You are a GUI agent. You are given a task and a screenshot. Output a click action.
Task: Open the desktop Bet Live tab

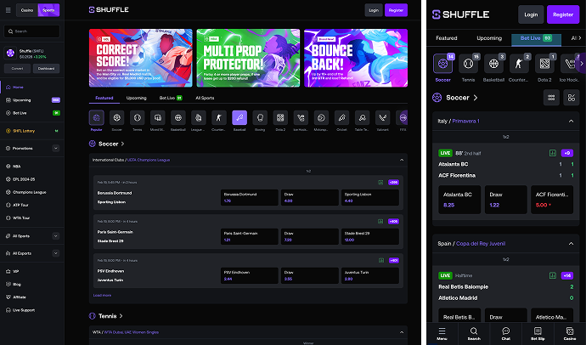pos(171,98)
